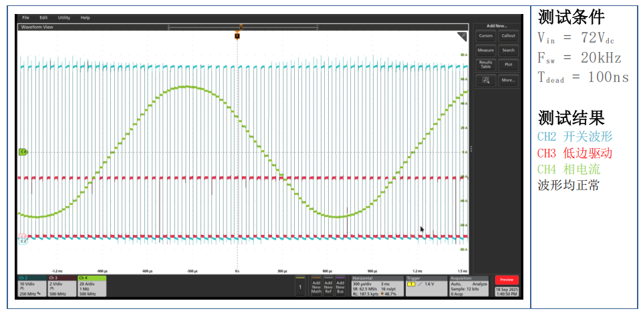
Task: Open the Edit menu
Action: point(43,17)
